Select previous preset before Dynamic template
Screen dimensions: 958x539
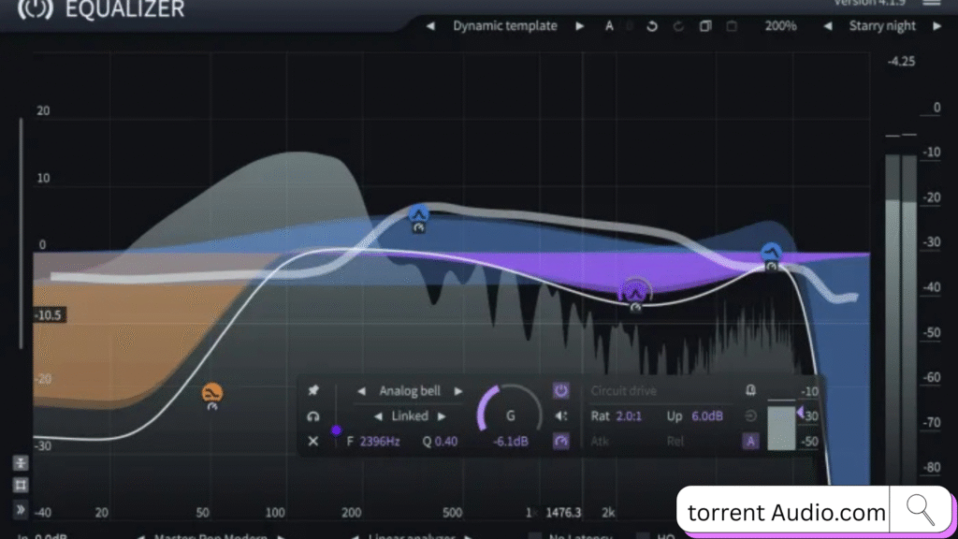coord(430,26)
